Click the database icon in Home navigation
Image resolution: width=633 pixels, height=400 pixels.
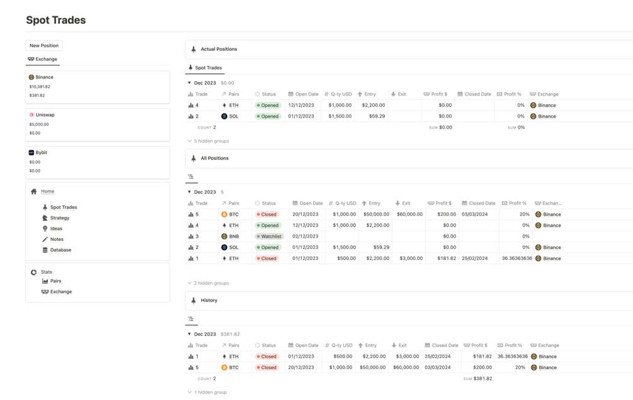(x=45, y=250)
